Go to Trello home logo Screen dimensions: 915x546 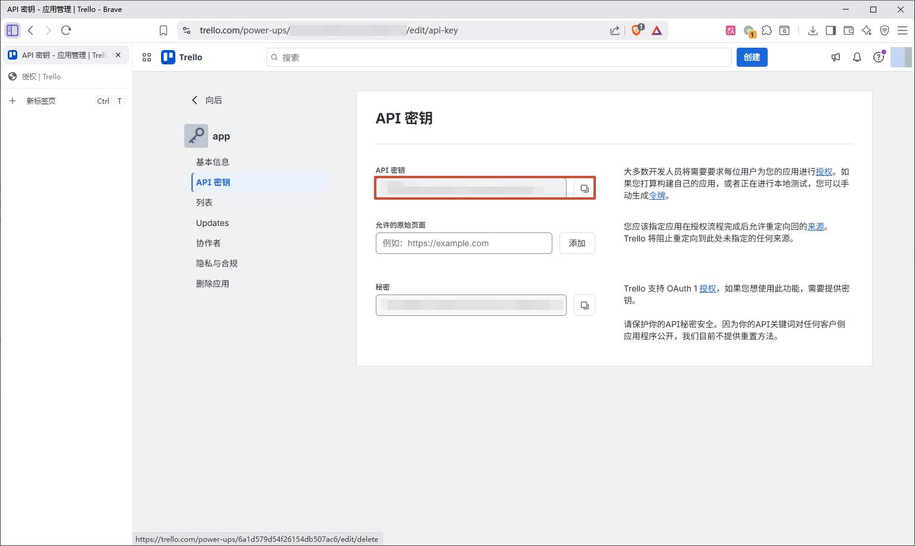click(182, 57)
